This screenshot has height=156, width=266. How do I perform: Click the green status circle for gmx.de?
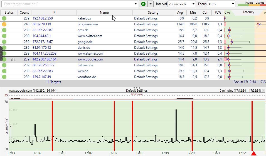4,30
